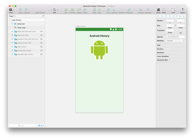Expand the login button group

(12, 47)
